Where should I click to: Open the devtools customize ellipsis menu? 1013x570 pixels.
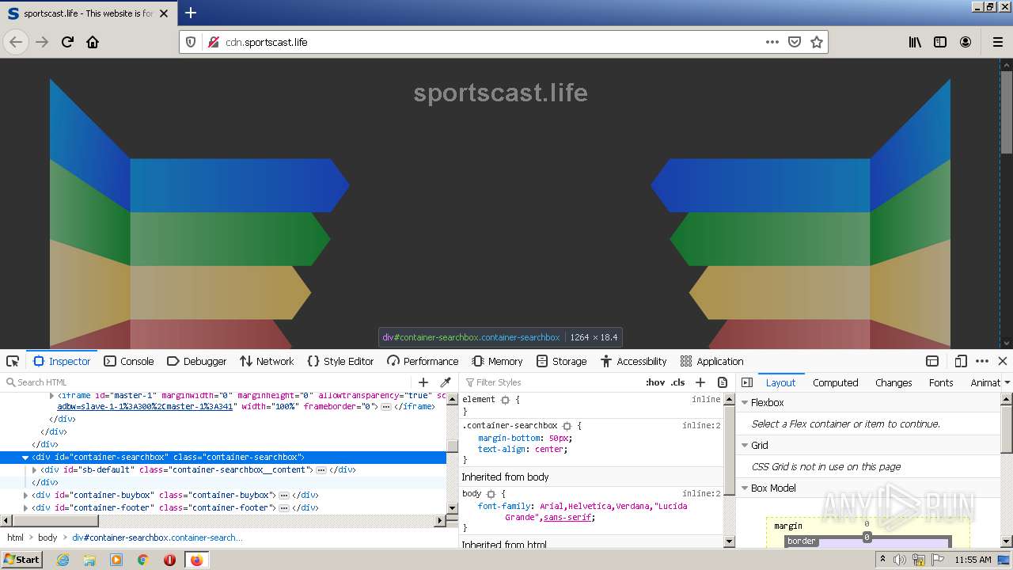click(x=982, y=361)
